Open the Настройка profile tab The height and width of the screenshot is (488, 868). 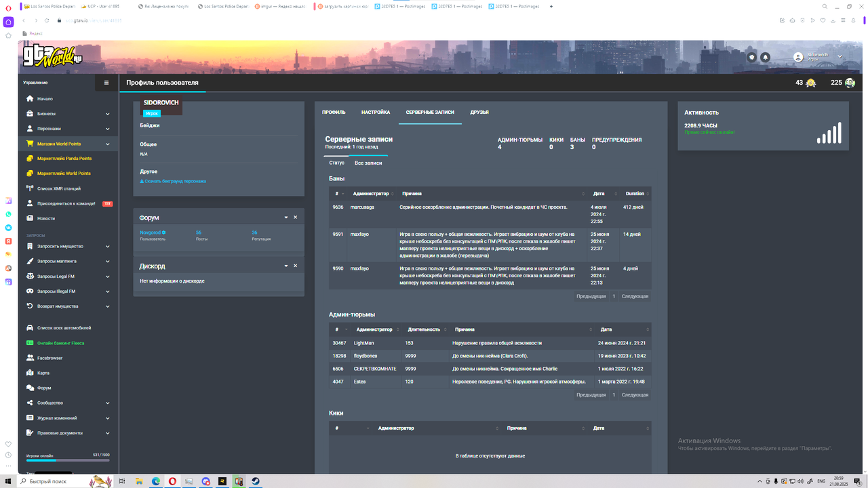[376, 112]
